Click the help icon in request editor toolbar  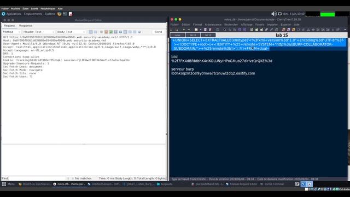pyautogui.click(x=139, y=32)
